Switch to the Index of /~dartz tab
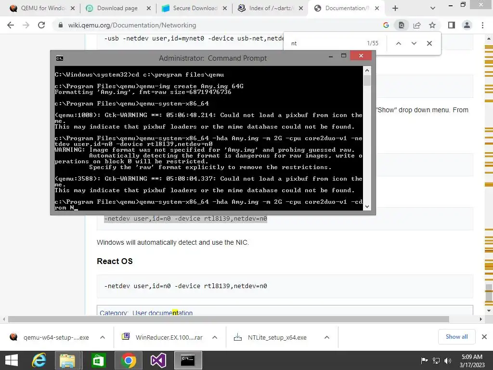This screenshot has width=493, height=370. click(270, 8)
